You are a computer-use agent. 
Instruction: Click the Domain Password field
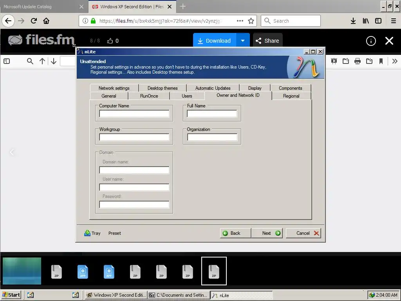[x=134, y=205]
